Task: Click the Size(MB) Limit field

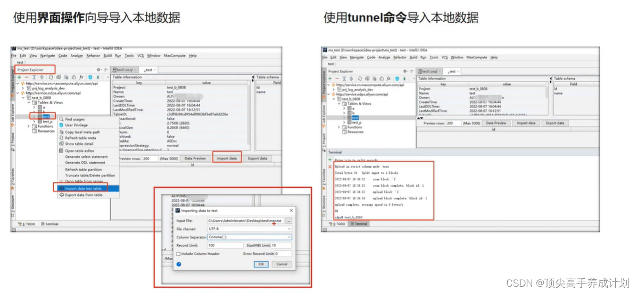Action: click(x=281, y=246)
